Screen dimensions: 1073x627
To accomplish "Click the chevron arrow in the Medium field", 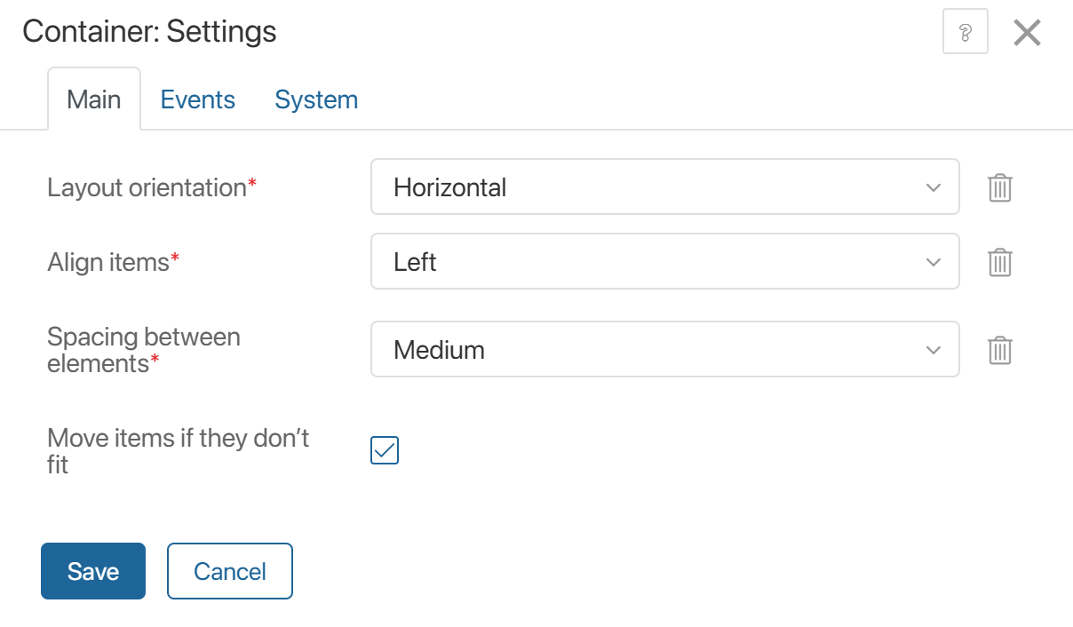I will point(933,350).
